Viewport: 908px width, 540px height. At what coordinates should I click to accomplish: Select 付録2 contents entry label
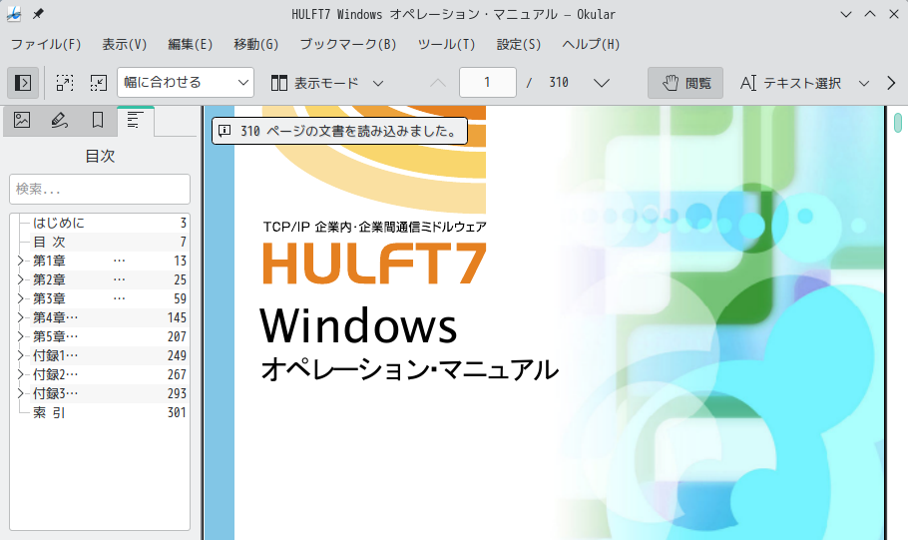(55, 375)
